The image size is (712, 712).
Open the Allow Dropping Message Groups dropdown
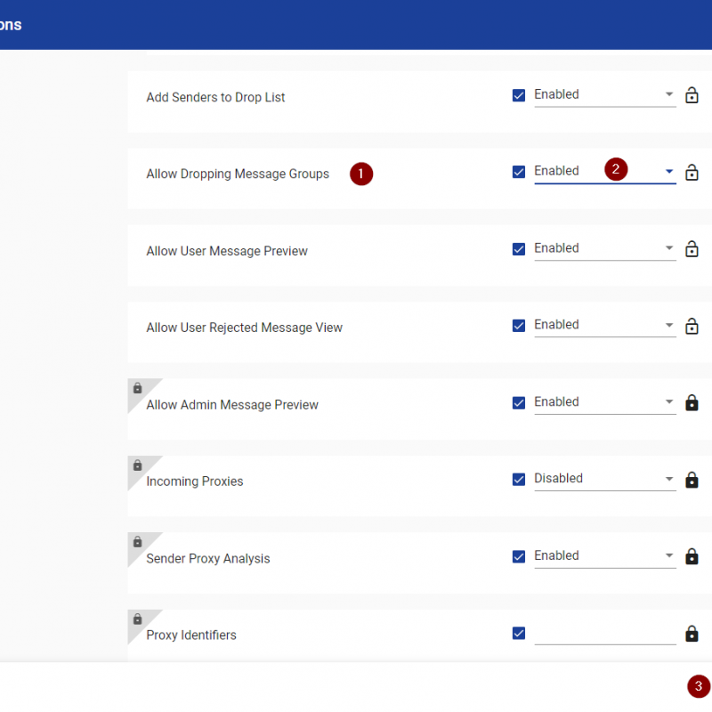605,172
